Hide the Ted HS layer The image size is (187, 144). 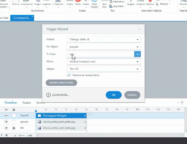[x=6, y=116]
